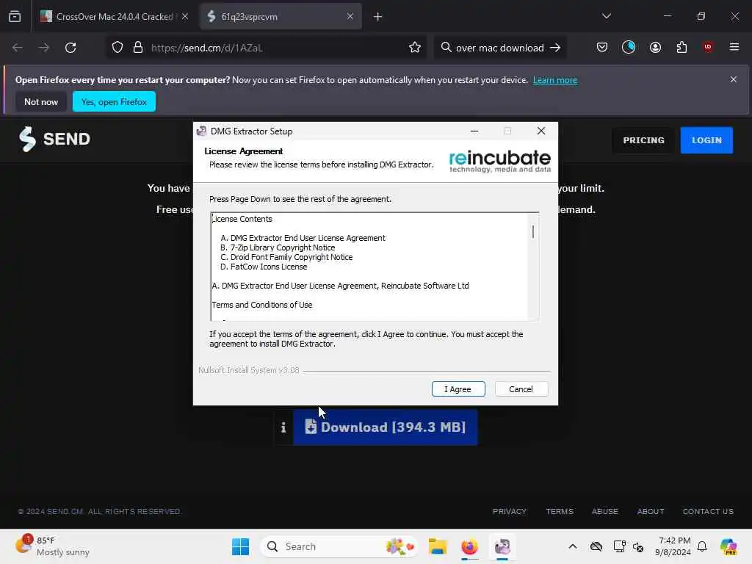Switch to DMG Extractor installer taskbar icon
This screenshot has height=564, width=752.
(x=502, y=546)
